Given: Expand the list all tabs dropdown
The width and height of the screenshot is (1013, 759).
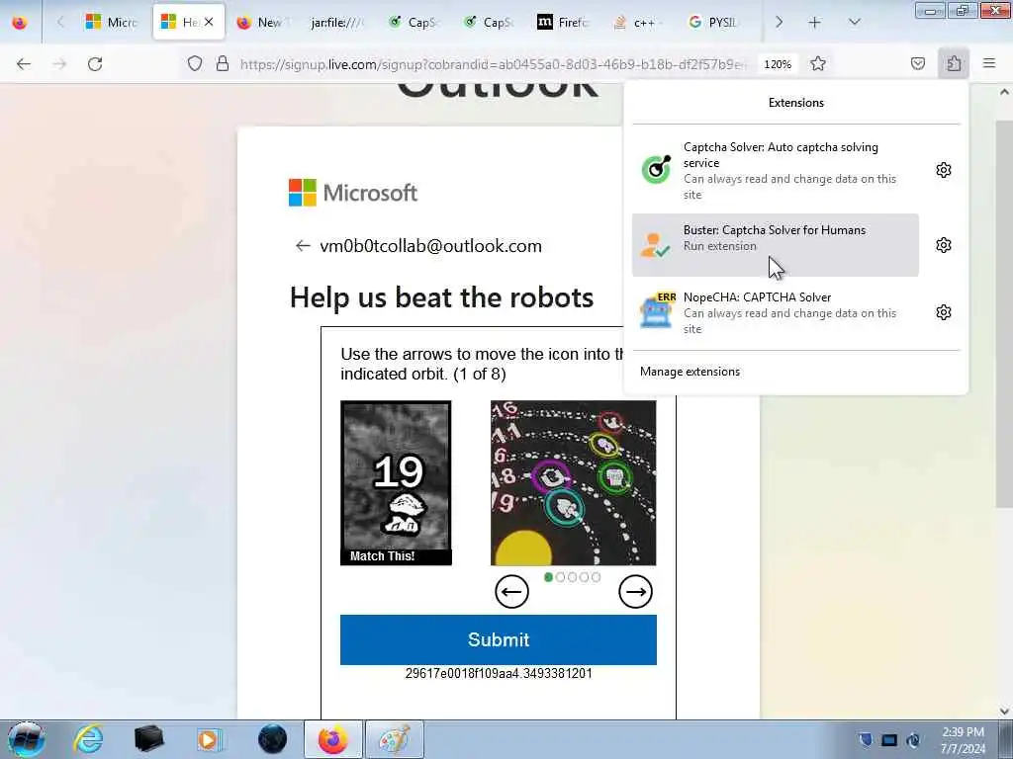Looking at the screenshot, I should pos(854,22).
